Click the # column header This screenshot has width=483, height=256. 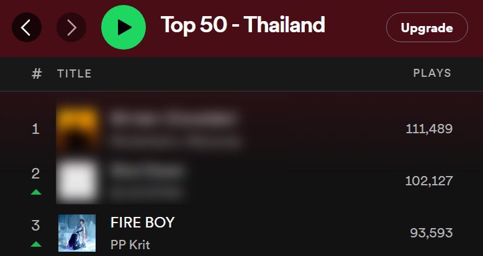pyautogui.click(x=37, y=74)
